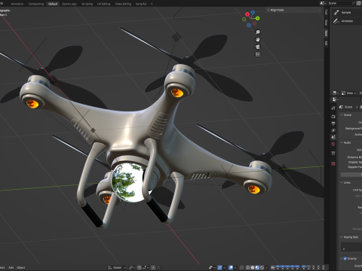Switch to the Video Editing workspace
The image size is (362, 271).
[x=123, y=4]
